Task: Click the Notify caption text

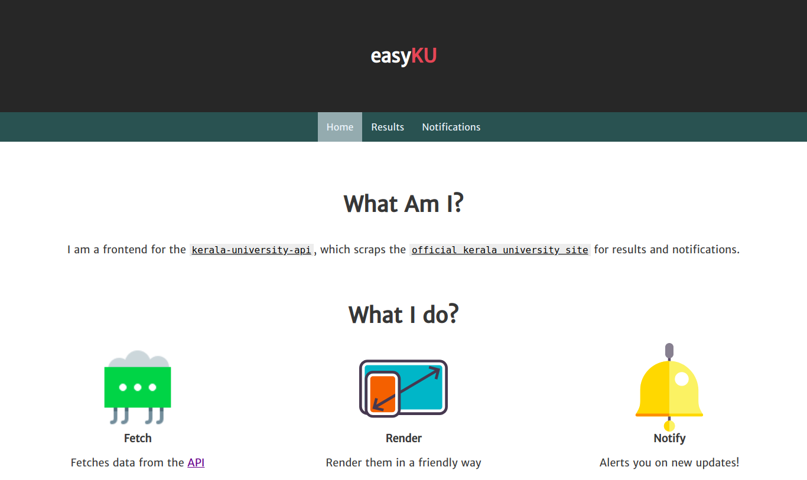Action: (669, 438)
